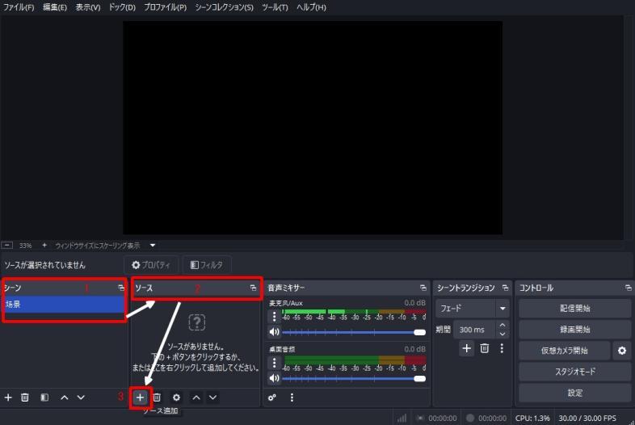Open scene filters icon in scenes toolbar

coord(44,398)
